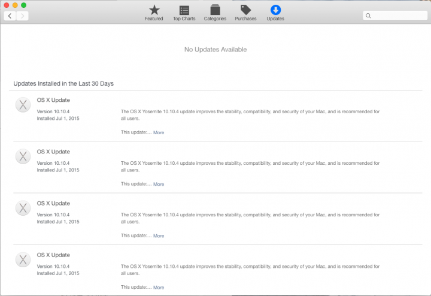Select the first OS X Update title
431x296 pixels.
click(x=53, y=100)
